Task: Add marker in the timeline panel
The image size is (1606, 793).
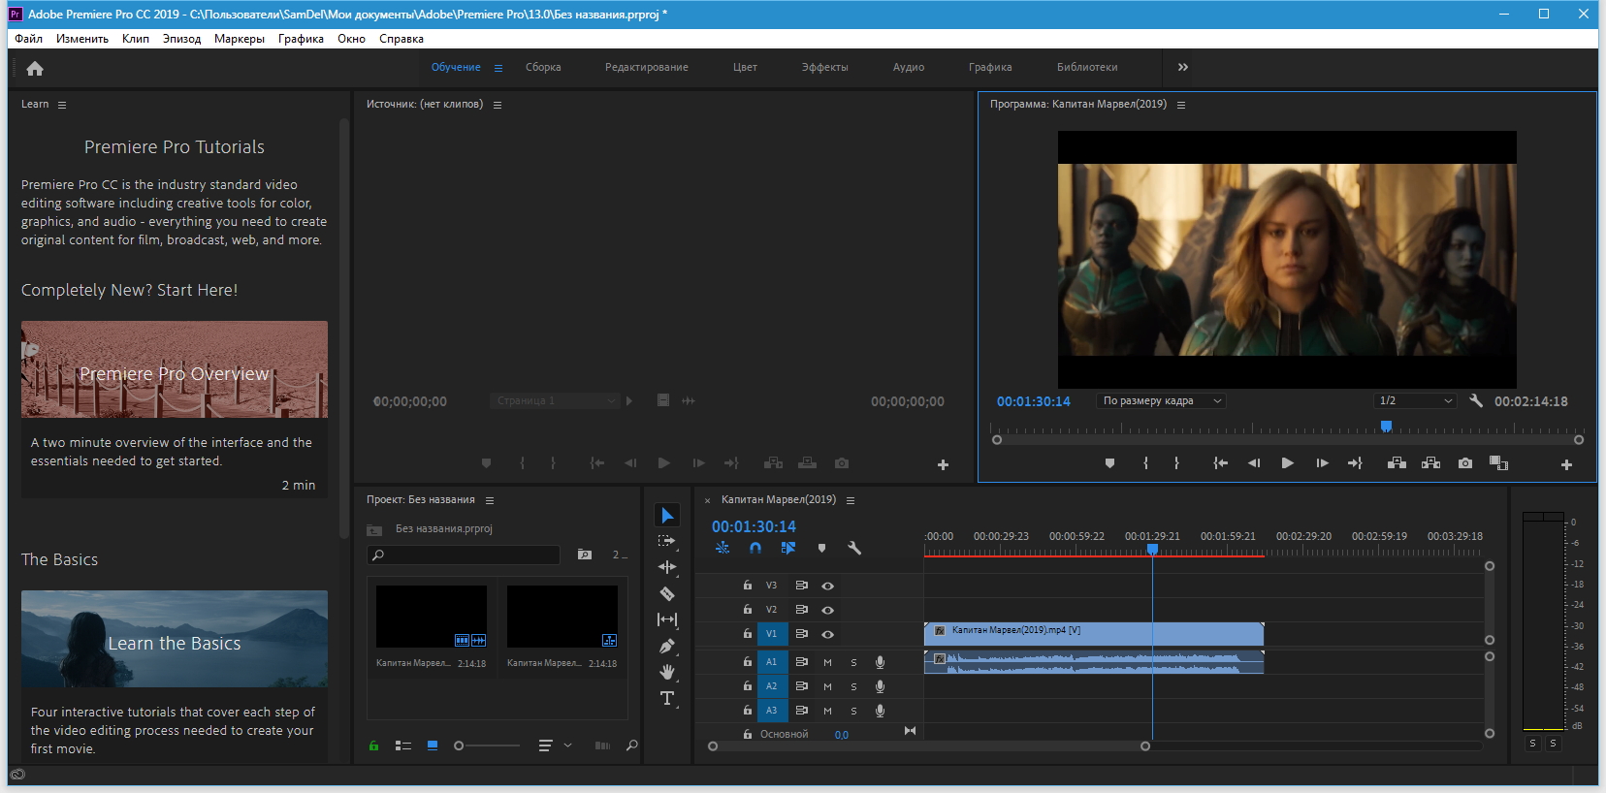Action: 821,548
